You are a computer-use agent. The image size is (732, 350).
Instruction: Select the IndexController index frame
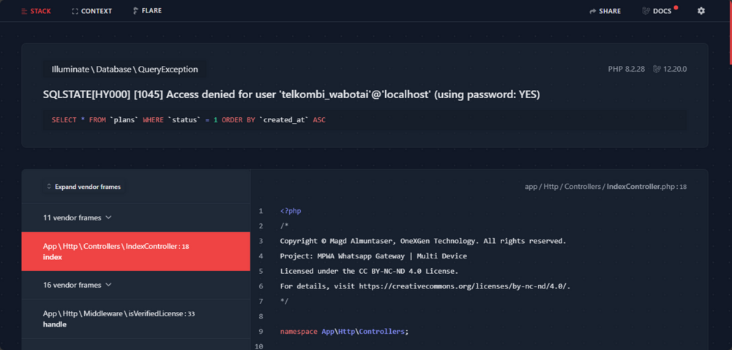pos(136,252)
